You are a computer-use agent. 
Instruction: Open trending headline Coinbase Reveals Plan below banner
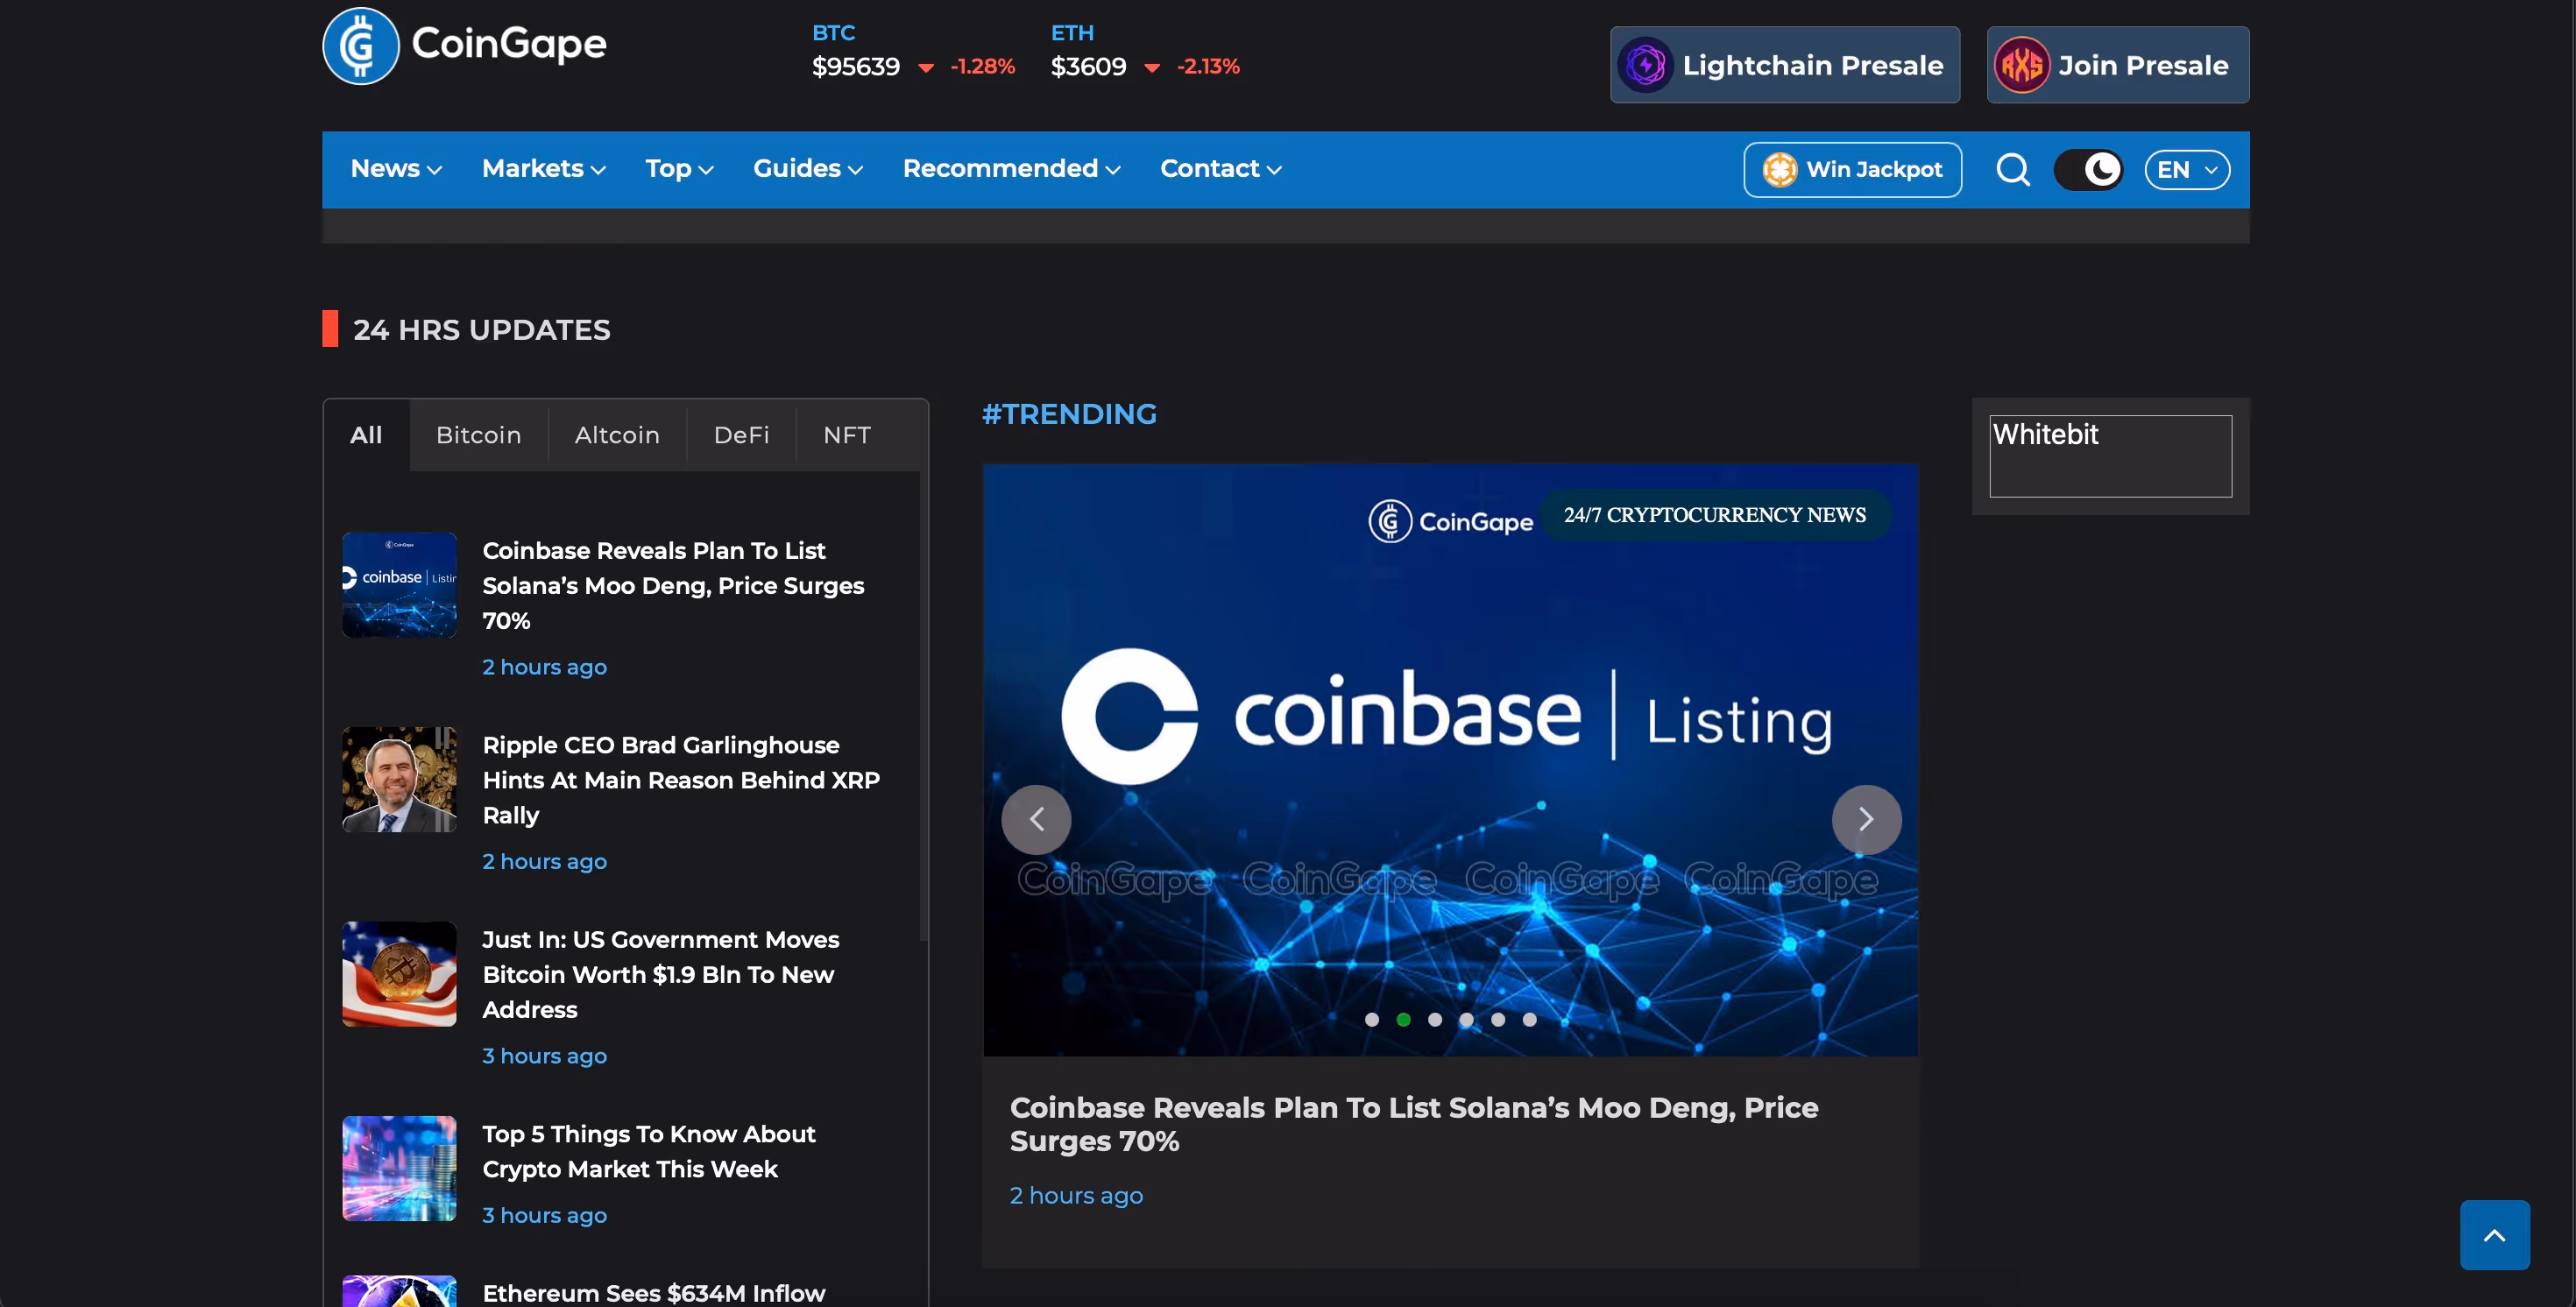(1413, 1124)
